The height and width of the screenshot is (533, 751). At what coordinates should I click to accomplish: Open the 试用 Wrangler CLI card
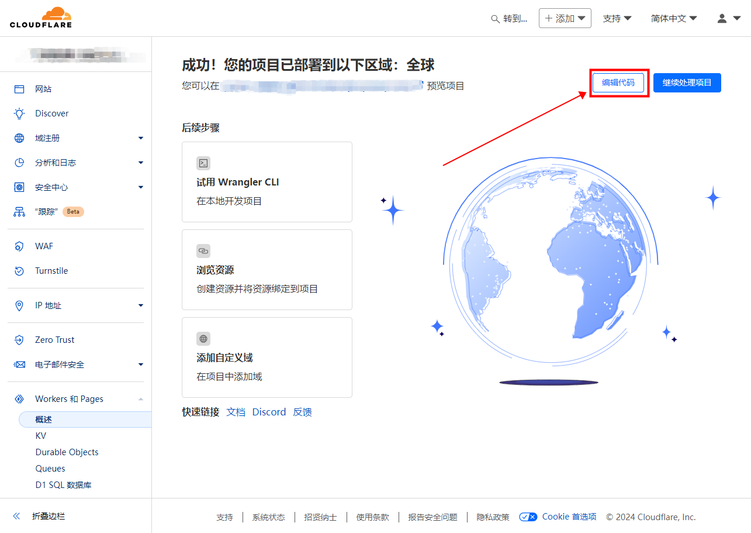(267, 182)
